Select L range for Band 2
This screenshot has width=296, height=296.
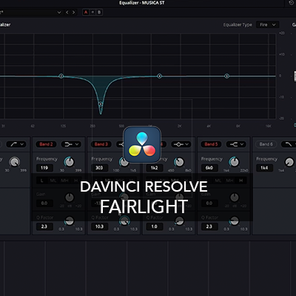pos(41,181)
